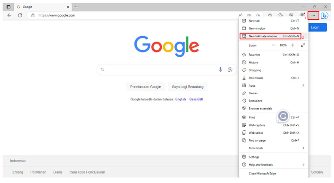Screen dimensions: 334x183
Task: Increase zoom level with the plus button
Action: point(292,45)
